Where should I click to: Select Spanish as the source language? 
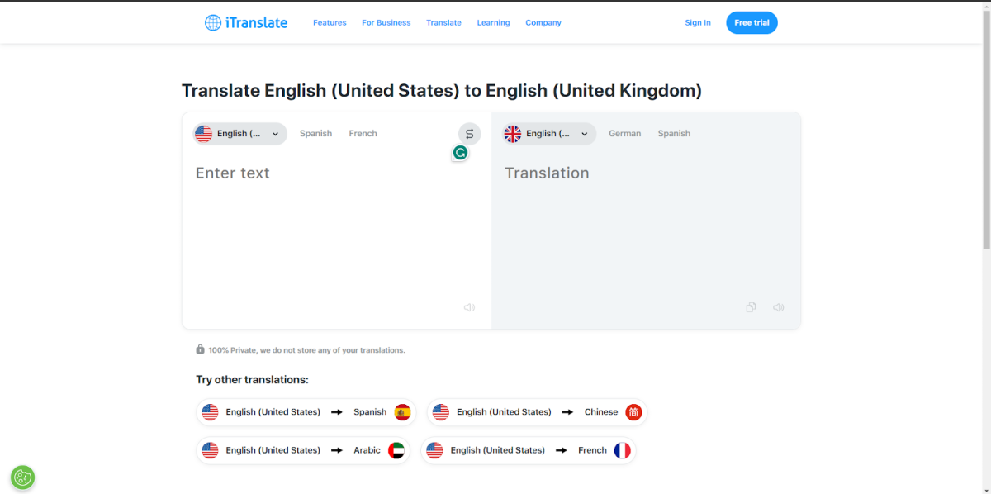pyautogui.click(x=315, y=133)
